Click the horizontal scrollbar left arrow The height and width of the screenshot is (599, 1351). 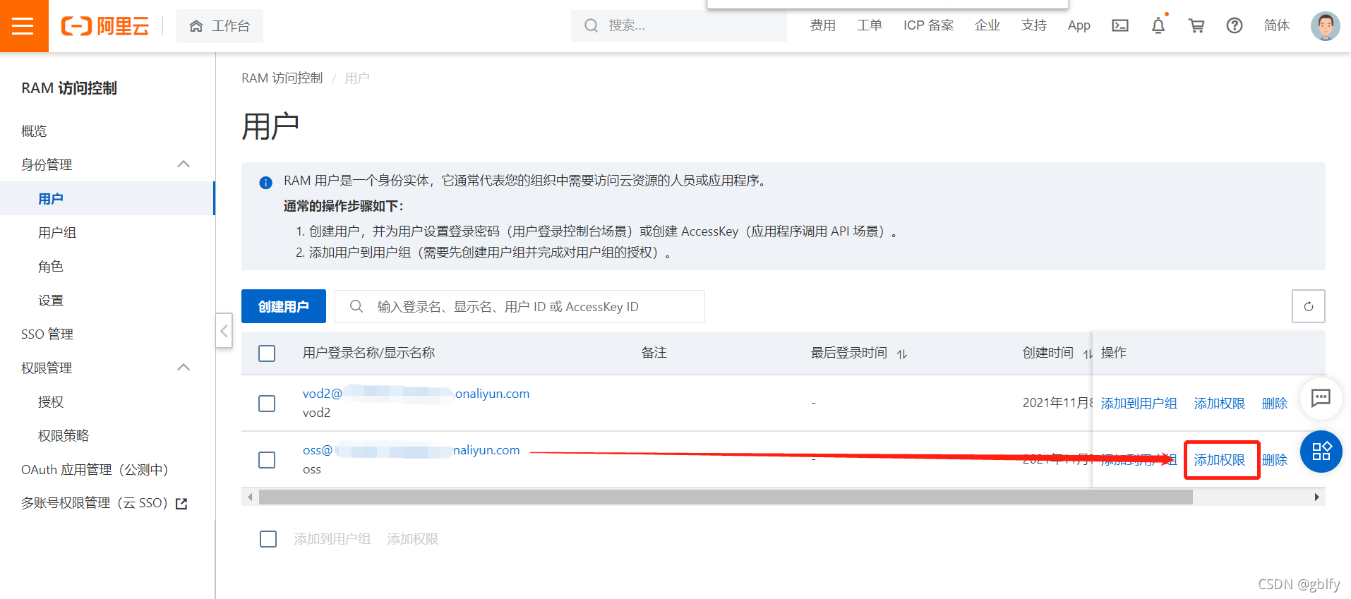(x=250, y=497)
